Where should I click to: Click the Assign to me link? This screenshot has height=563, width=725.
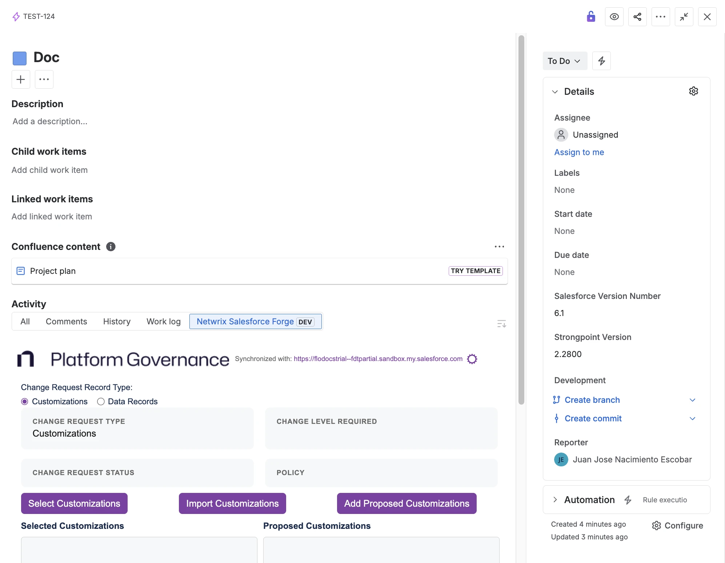click(x=579, y=152)
